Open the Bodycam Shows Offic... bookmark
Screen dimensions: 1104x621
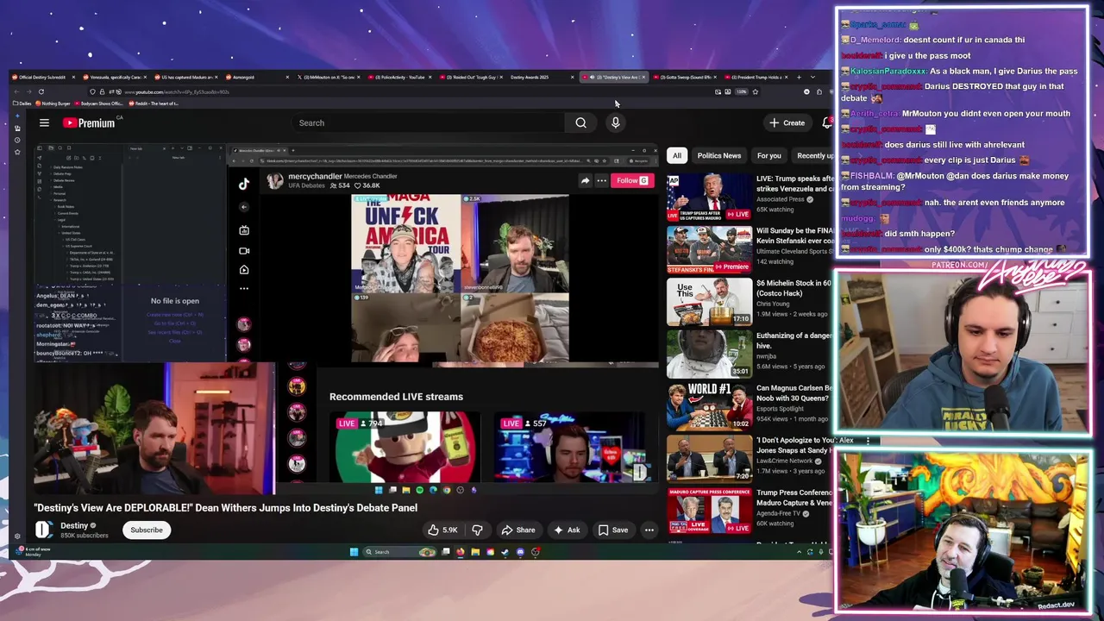pyautogui.click(x=98, y=103)
